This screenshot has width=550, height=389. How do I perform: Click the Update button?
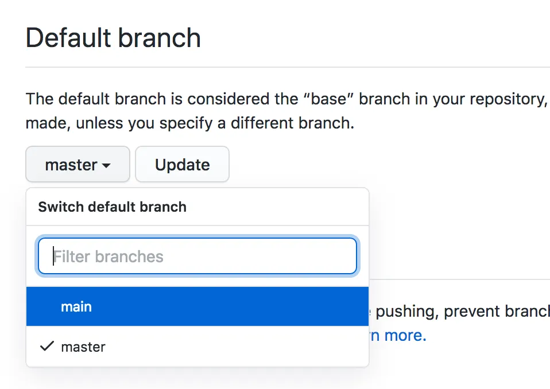tap(182, 165)
